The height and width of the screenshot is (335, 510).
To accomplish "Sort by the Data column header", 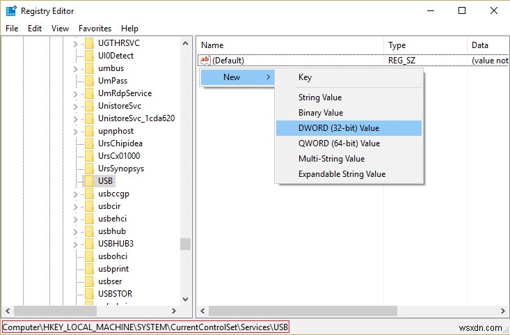I will (488, 45).
